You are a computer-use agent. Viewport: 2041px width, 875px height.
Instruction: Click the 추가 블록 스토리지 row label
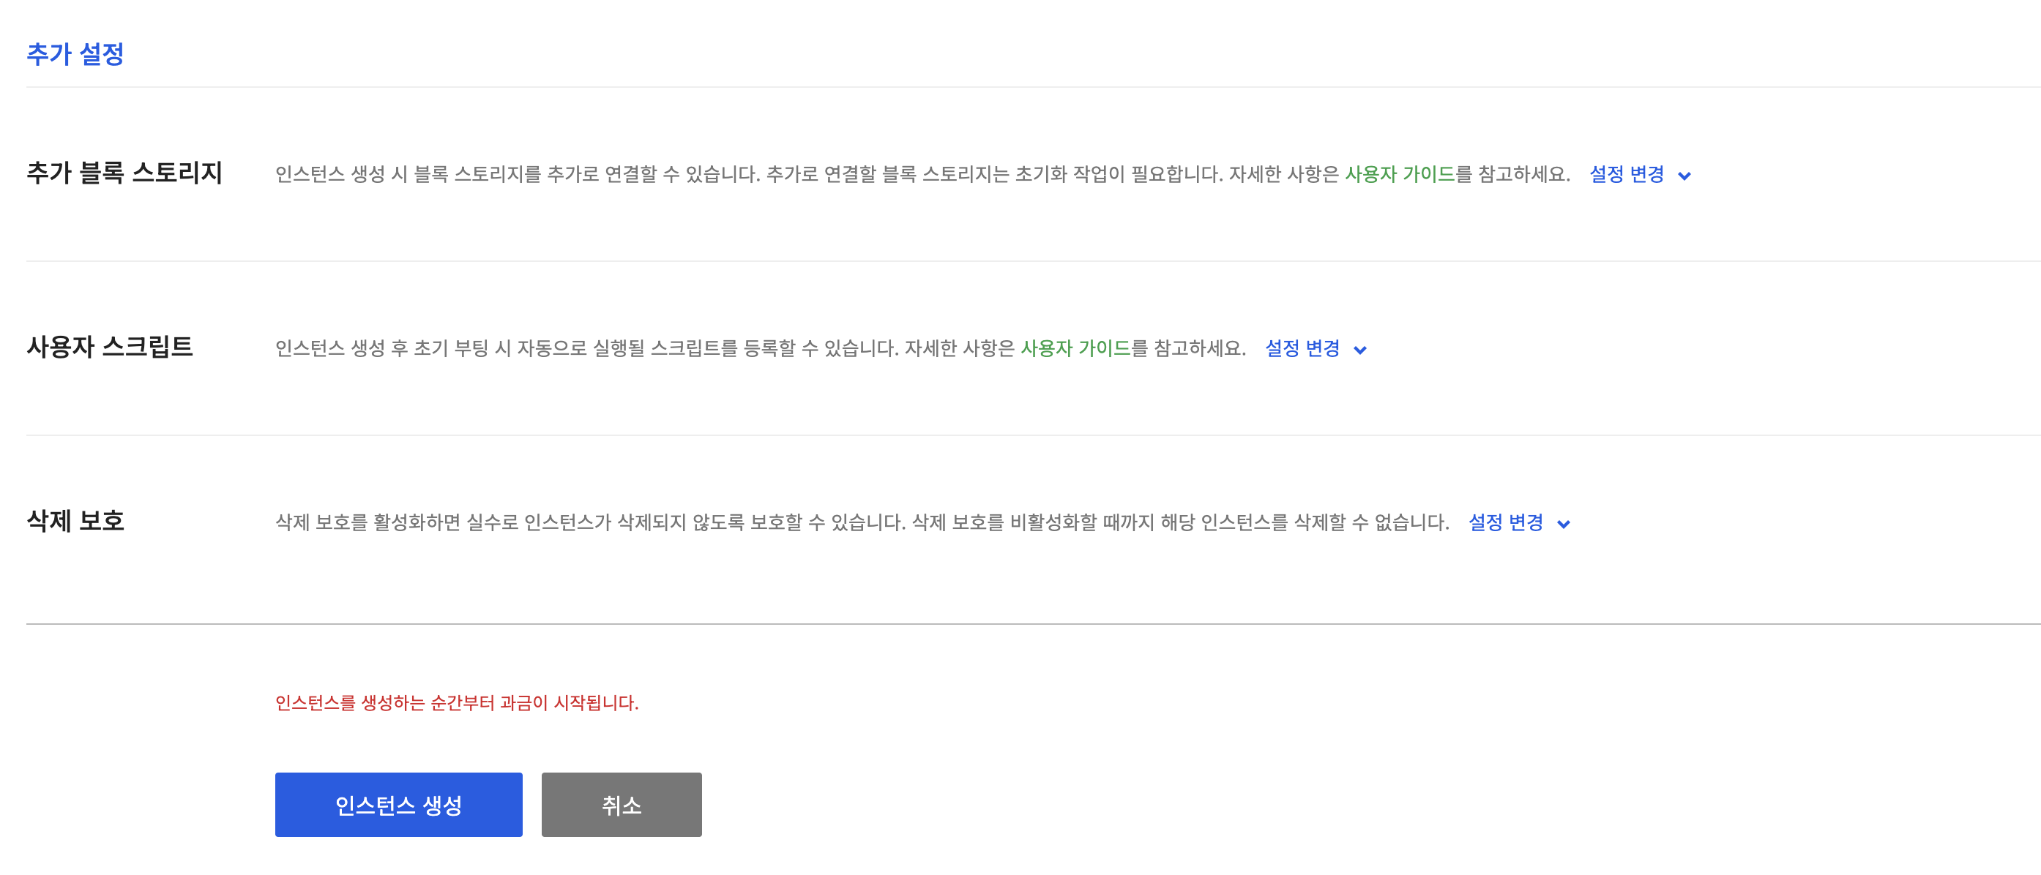click(x=124, y=173)
